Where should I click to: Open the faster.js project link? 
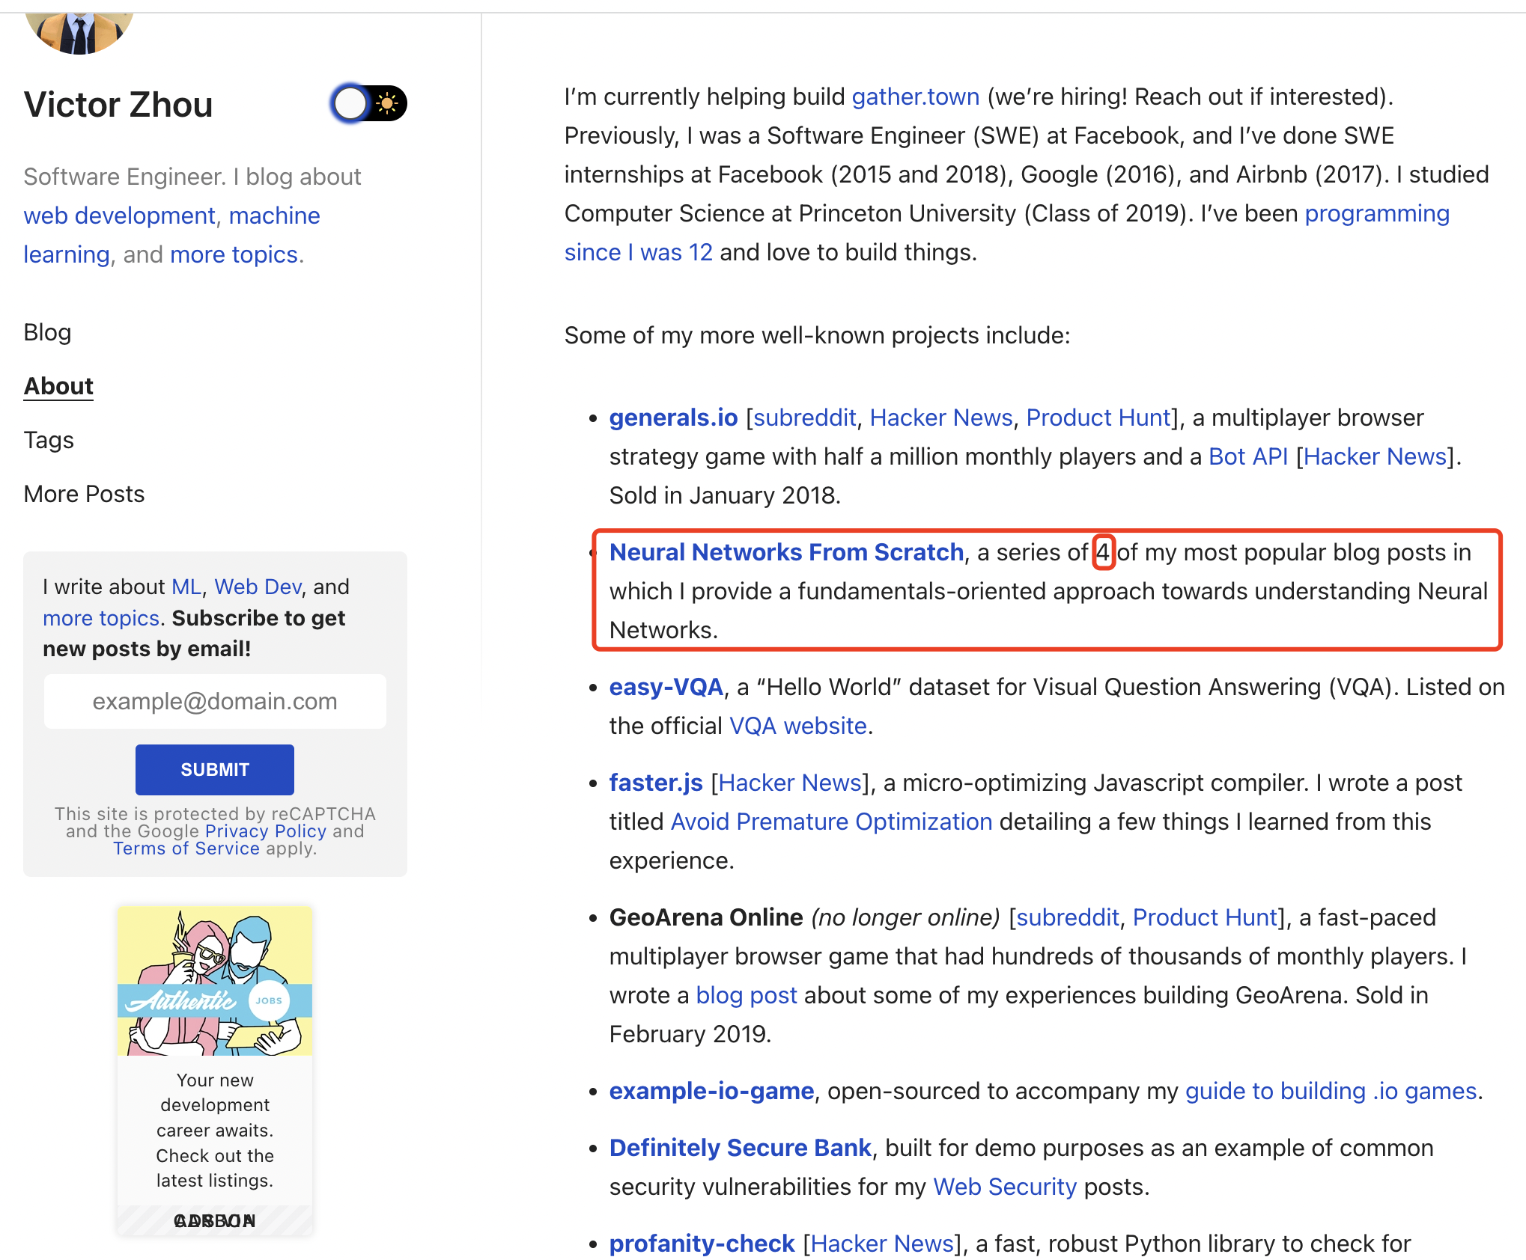656,783
